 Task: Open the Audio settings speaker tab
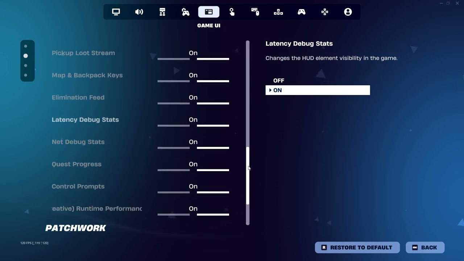[x=139, y=12]
